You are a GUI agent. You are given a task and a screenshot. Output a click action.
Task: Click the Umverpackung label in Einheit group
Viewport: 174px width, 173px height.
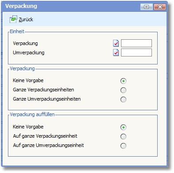[x=29, y=53]
